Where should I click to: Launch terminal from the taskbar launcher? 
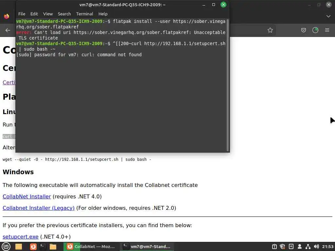pos(43,247)
